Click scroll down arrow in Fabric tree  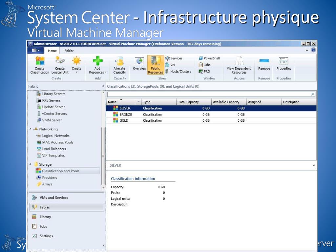[x=103, y=188]
